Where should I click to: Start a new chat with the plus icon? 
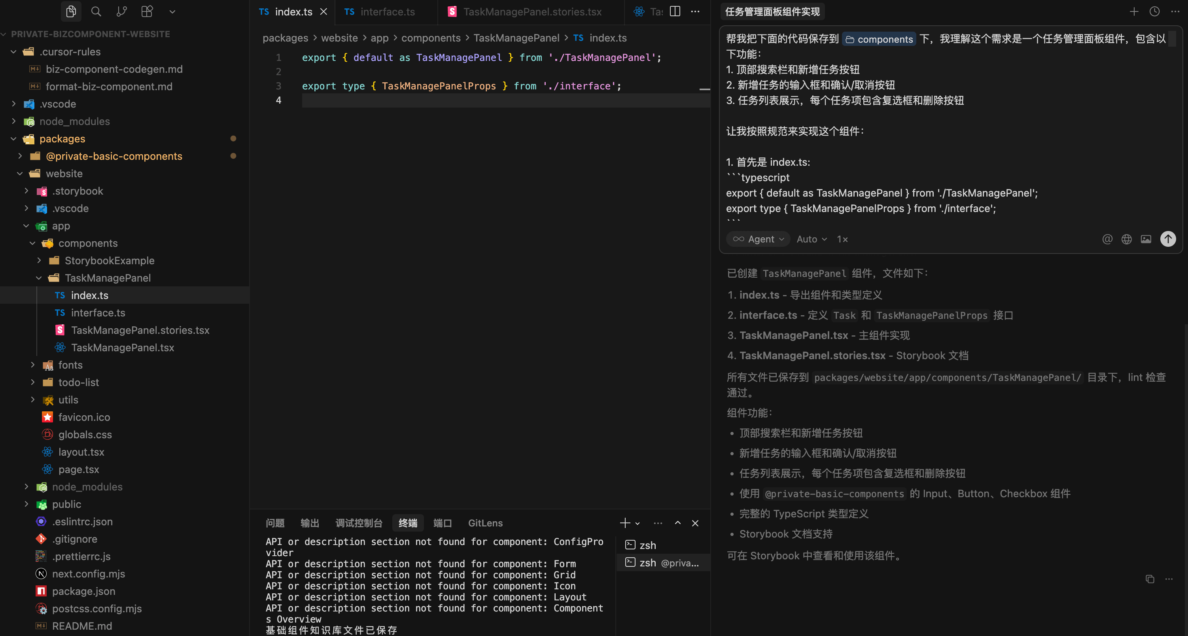pos(1134,11)
